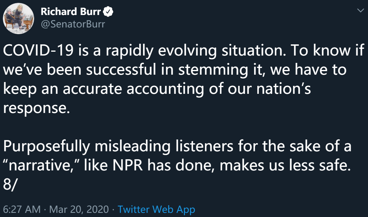
Task: Click the "Richard Burr" display name
Action: click(x=71, y=12)
